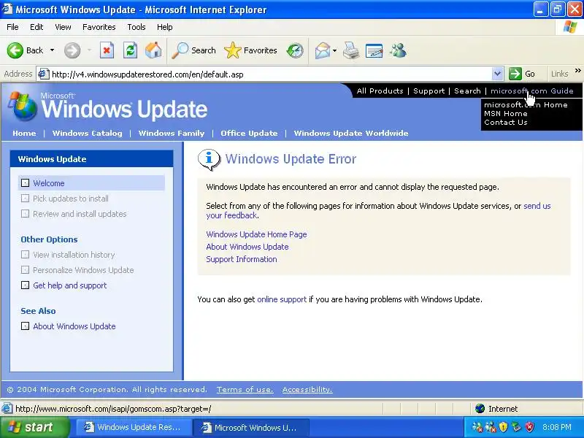Open the Start menu button

(34, 427)
